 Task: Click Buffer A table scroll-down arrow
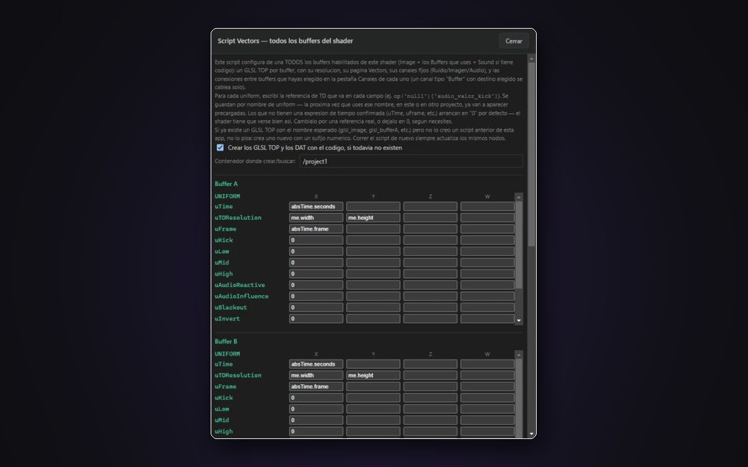point(519,321)
